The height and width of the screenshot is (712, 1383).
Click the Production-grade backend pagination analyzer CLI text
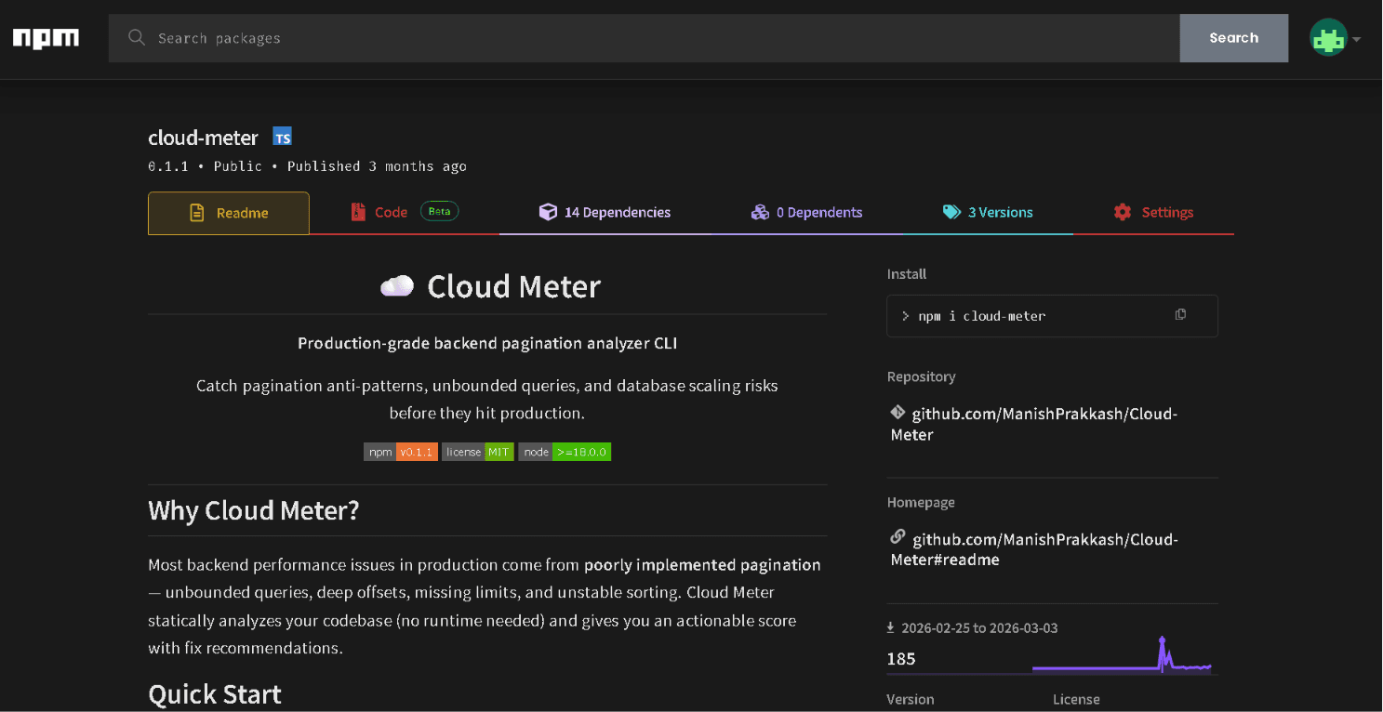tap(487, 343)
